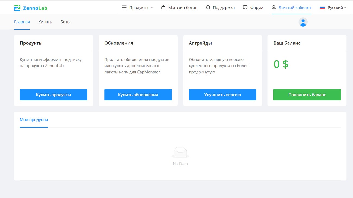Click the ZennoLab logo icon
This screenshot has height=198, width=353.
tap(17, 8)
